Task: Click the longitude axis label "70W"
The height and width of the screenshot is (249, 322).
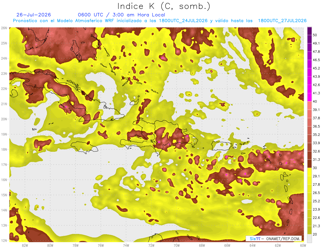Action: tap(177, 245)
